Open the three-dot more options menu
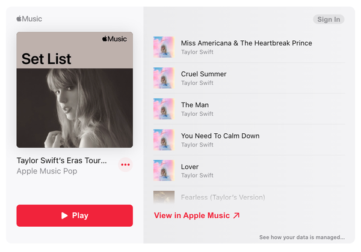The image size is (361, 252). coord(125,164)
